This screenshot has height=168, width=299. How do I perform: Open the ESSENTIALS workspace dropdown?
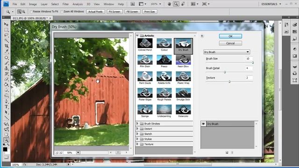(271, 4)
